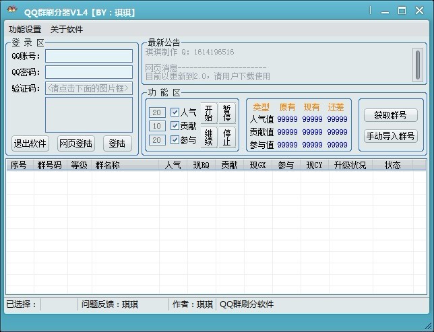Click the 暂停 button
Screen dimensions: 434x332
coord(227,113)
